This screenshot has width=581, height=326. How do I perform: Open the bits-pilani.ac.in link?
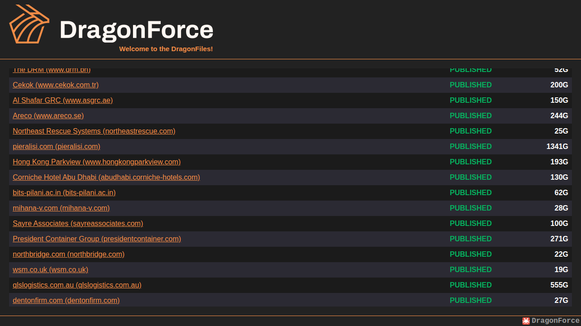coord(64,193)
